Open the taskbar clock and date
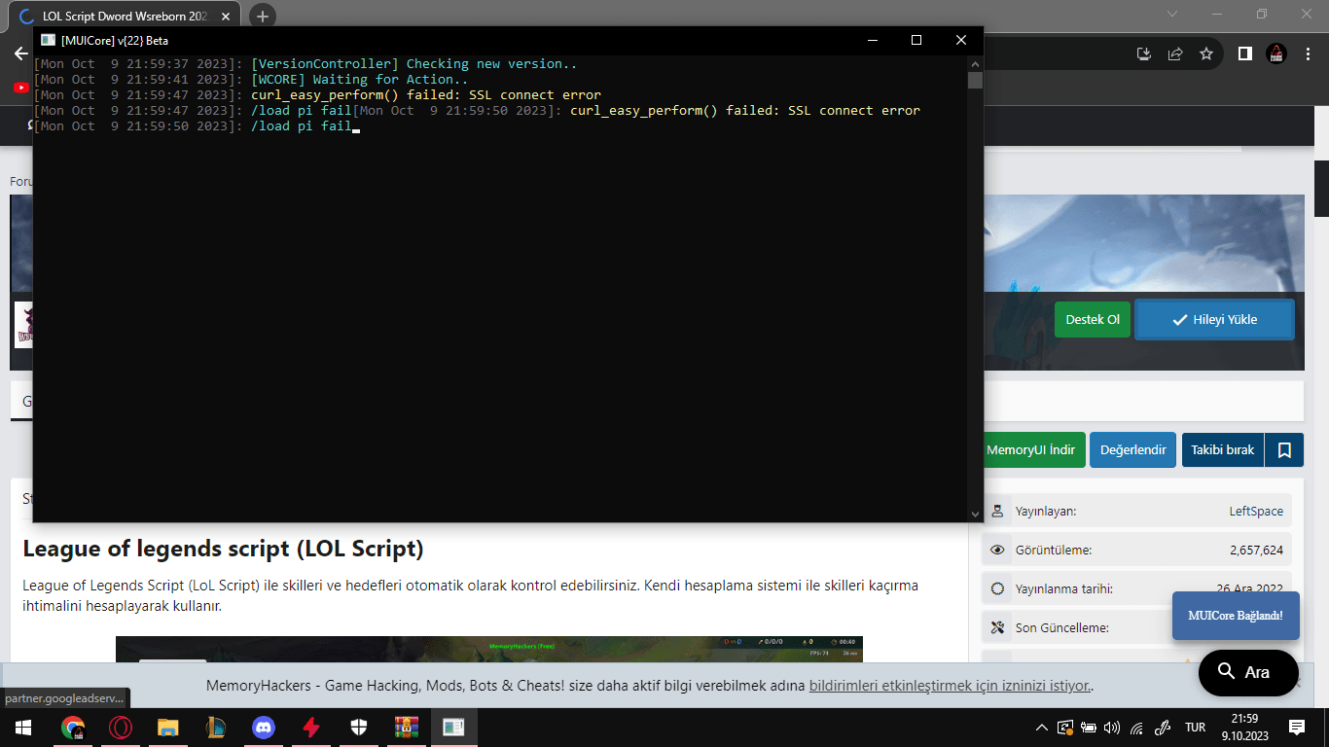Image resolution: width=1329 pixels, height=747 pixels. click(x=1244, y=727)
